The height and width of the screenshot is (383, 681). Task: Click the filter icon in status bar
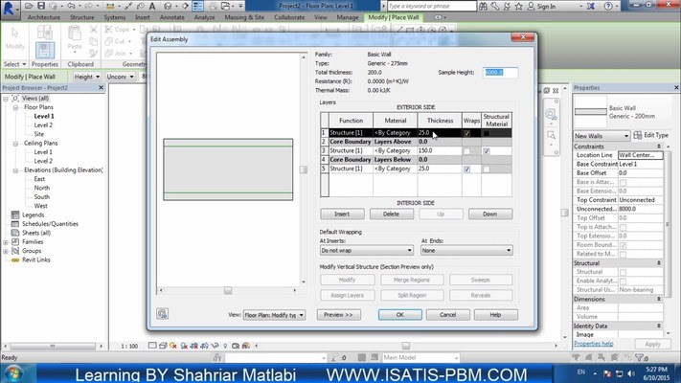(639, 357)
